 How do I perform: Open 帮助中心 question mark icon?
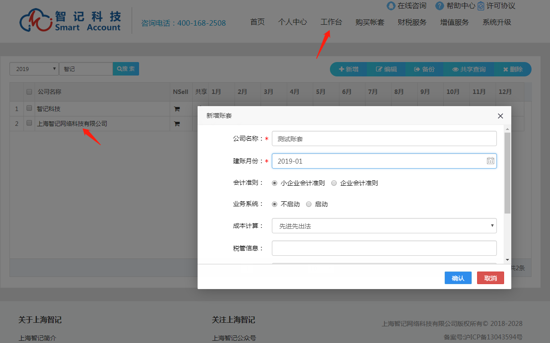click(x=439, y=6)
